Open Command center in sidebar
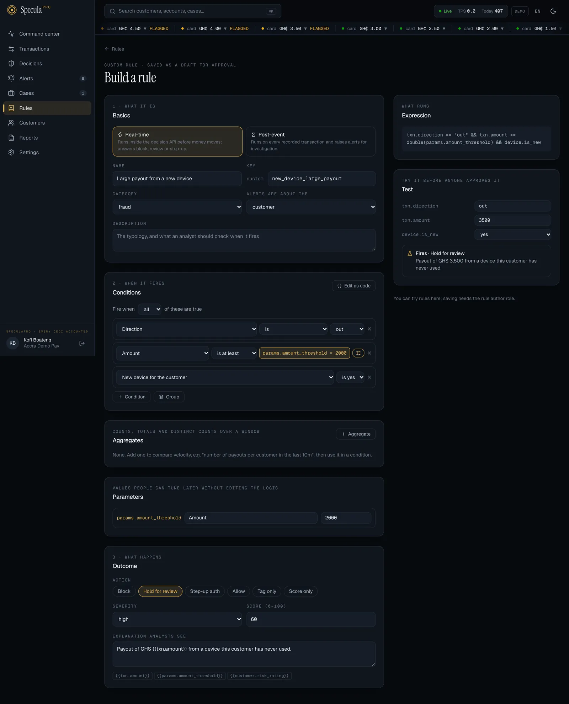 [47, 34]
